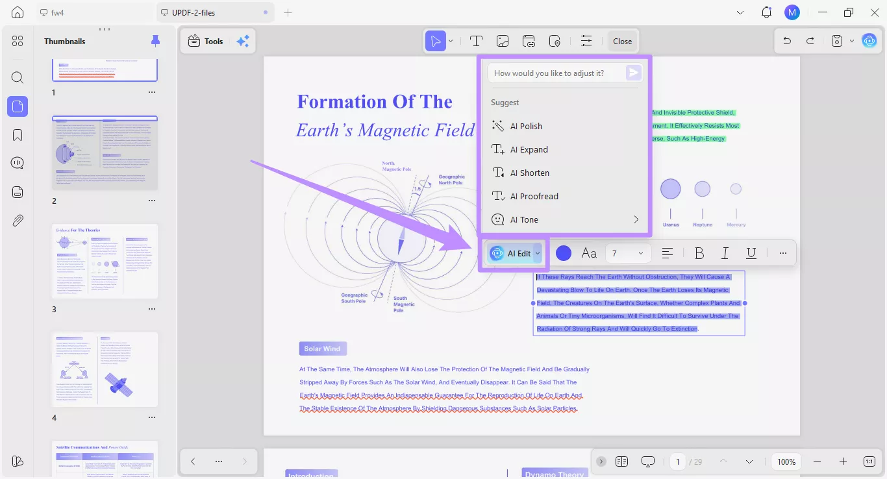This screenshot has height=479, width=887.
Task: Click the page number field
Action: [678, 461]
